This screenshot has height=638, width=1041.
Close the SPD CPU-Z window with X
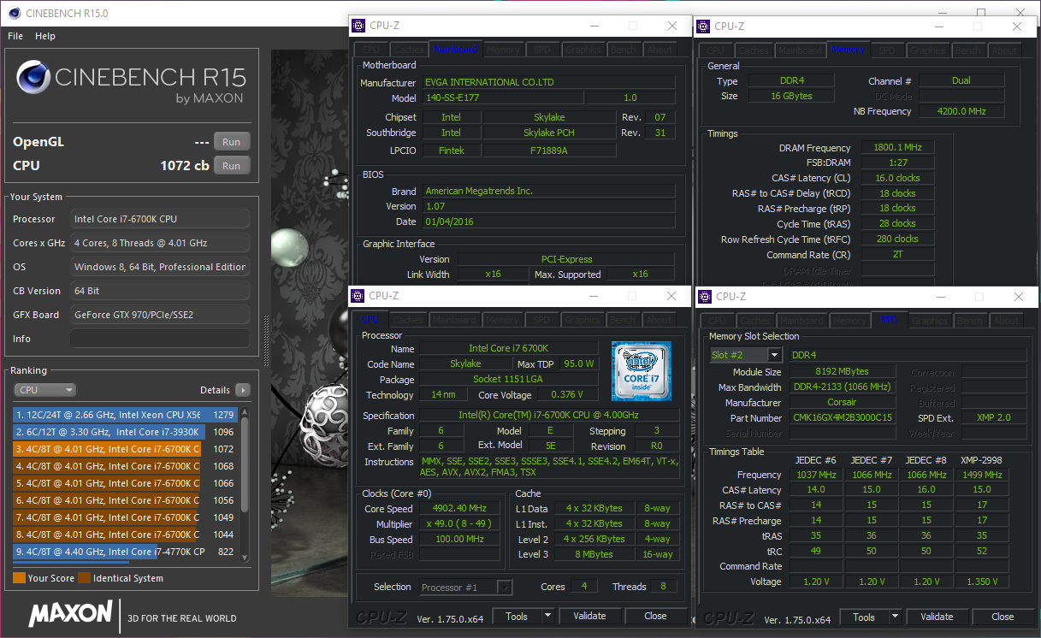click(1018, 296)
